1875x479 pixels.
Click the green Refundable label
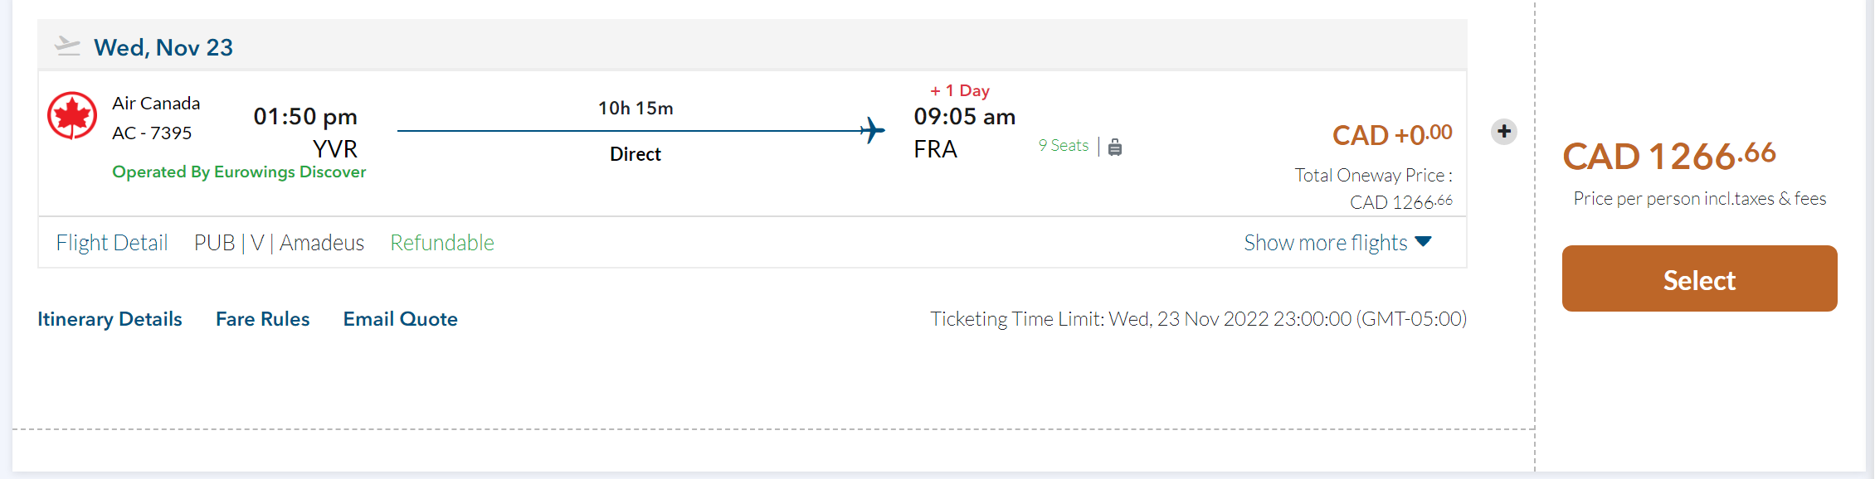pyautogui.click(x=442, y=243)
